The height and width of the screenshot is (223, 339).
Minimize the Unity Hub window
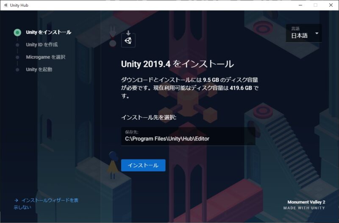300,5
